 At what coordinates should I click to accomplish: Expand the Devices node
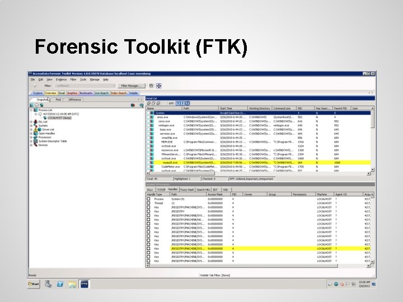31,145
